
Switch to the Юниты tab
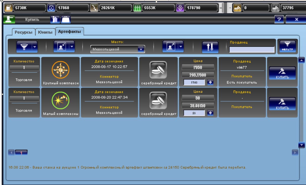click(x=45, y=32)
